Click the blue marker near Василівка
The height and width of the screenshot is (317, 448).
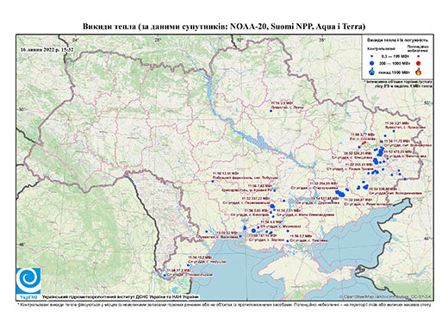click(240, 236)
